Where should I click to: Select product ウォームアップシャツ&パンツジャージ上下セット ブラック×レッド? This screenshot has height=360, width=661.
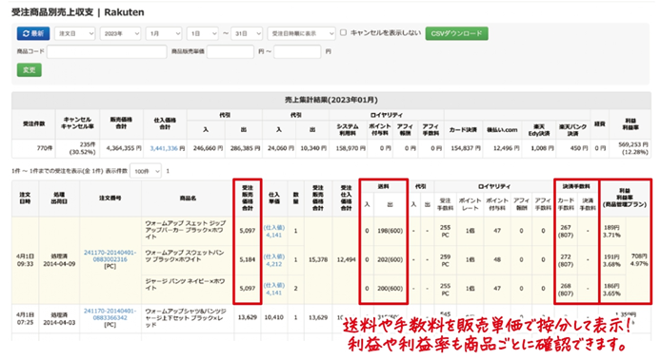pyautogui.click(x=186, y=317)
